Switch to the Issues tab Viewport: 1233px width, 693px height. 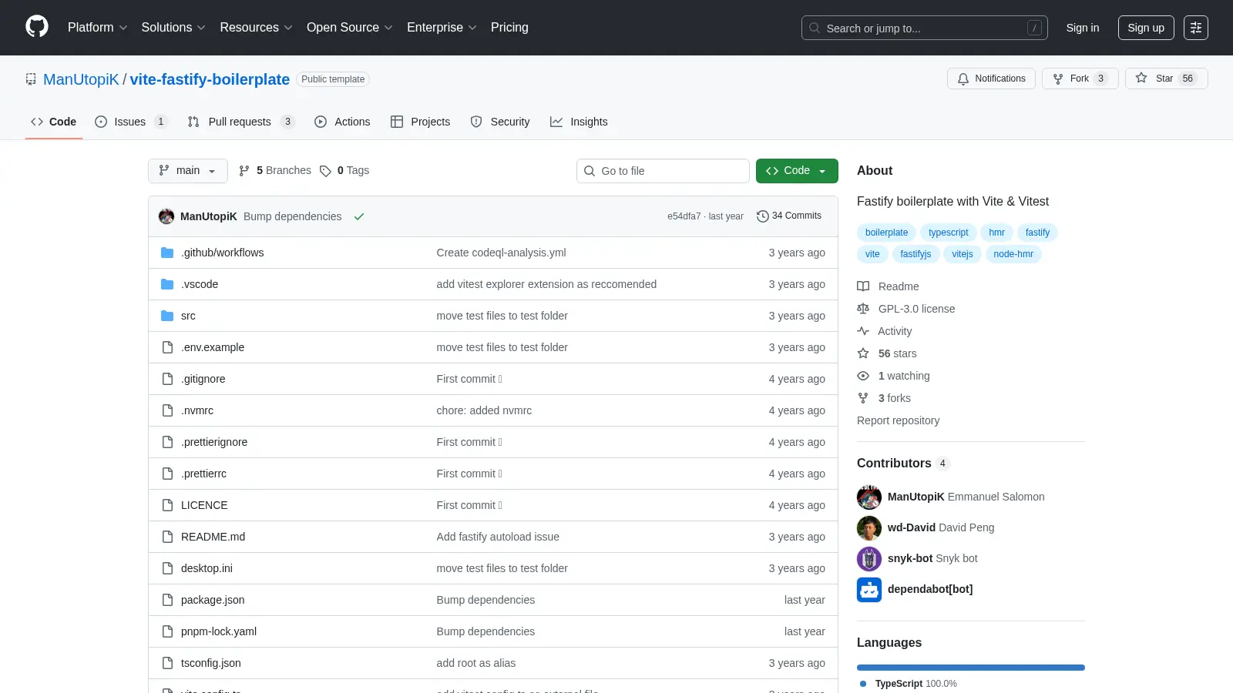[x=131, y=122]
